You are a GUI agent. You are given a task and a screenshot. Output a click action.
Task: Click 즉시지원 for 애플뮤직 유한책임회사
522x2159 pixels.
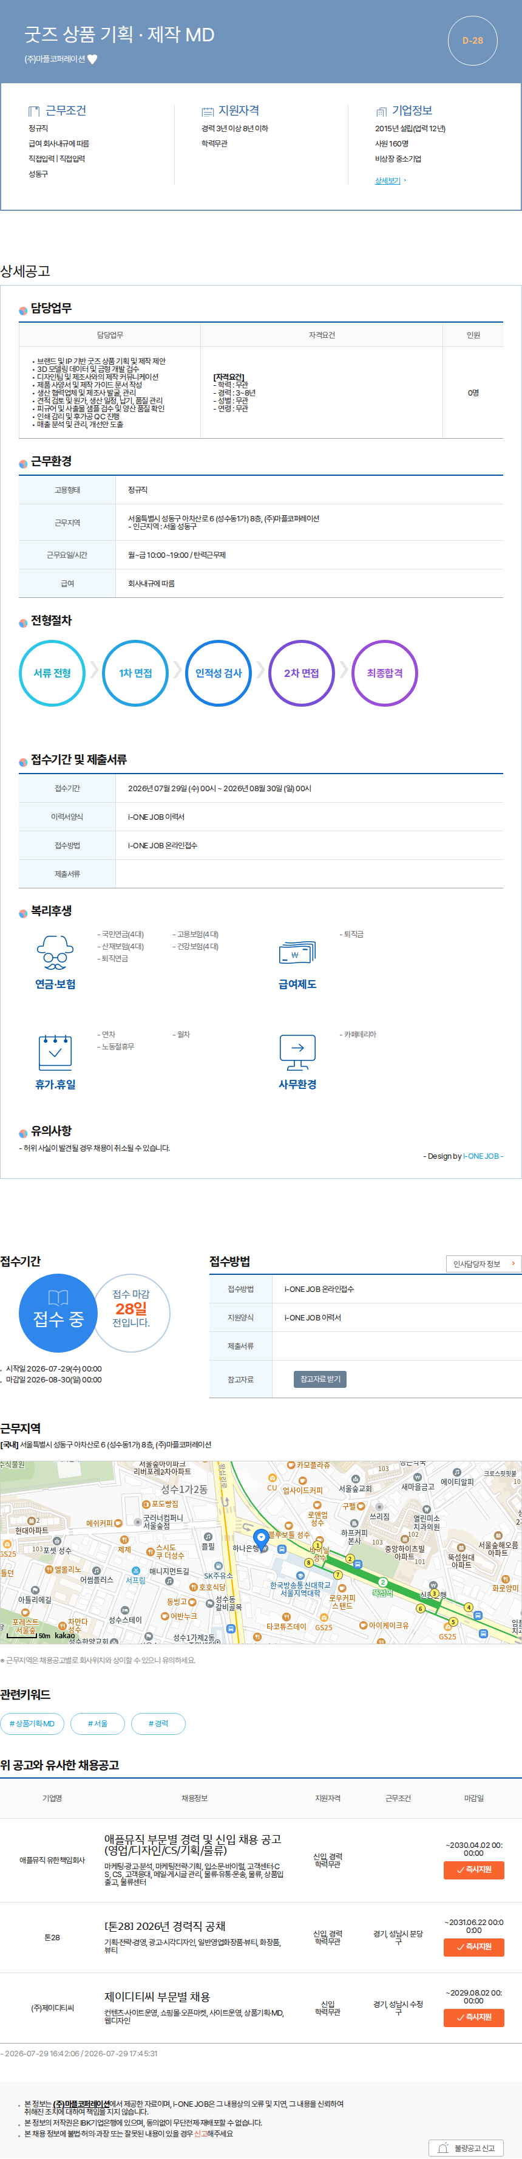coord(473,1870)
